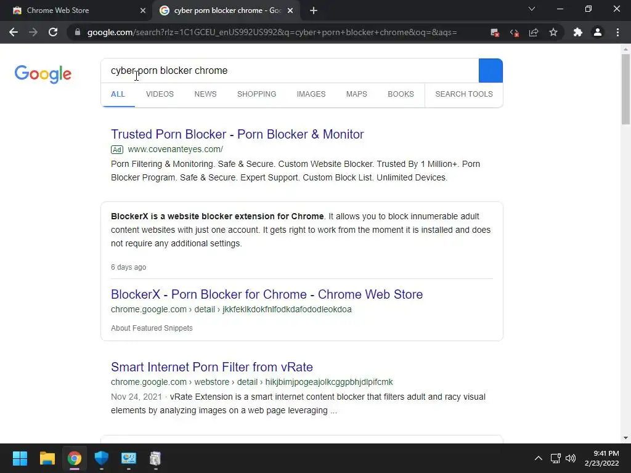Switch to IMAGES results
Image resolution: width=631 pixels, height=473 pixels.
click(x=311, y=94)
